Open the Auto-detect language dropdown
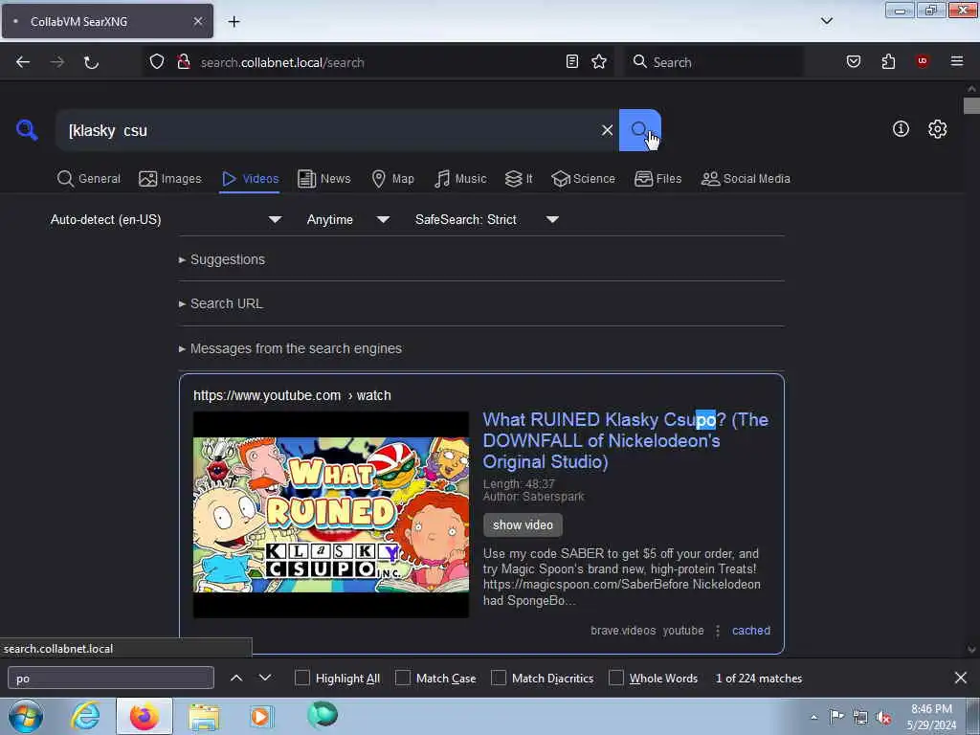The image size is (980, 735). 167,219
